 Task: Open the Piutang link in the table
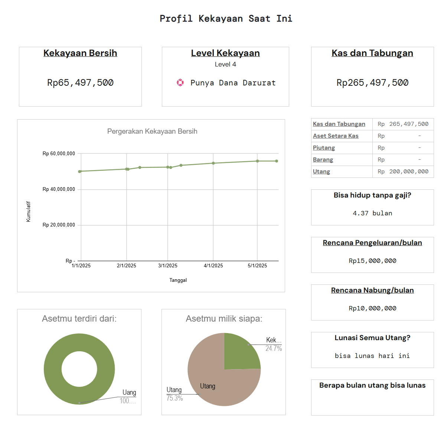coord(324,148)
